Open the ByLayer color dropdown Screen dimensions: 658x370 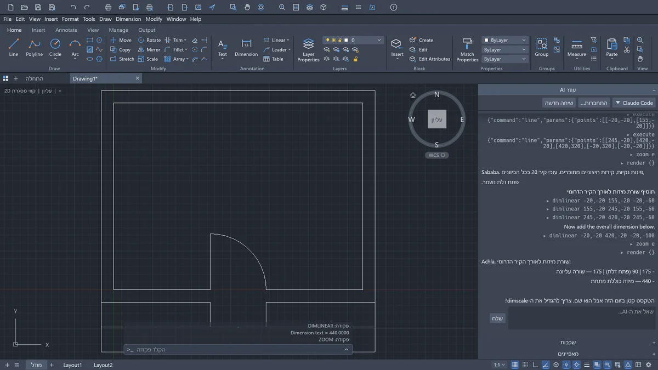tap(504, 40)
